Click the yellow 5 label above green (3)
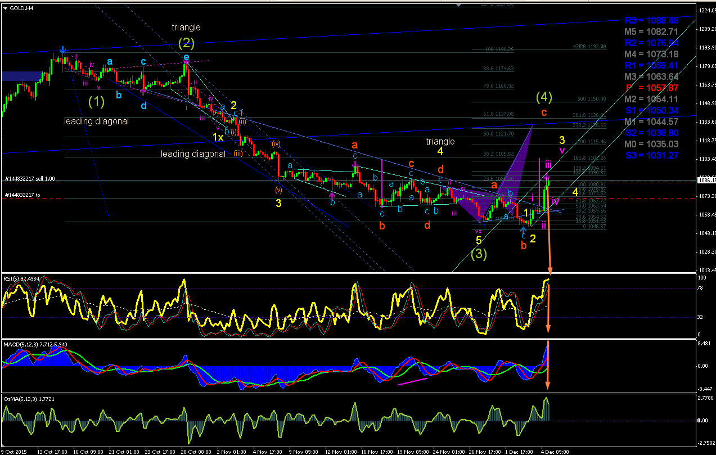The image size is (716, 455). pos(479,240)
